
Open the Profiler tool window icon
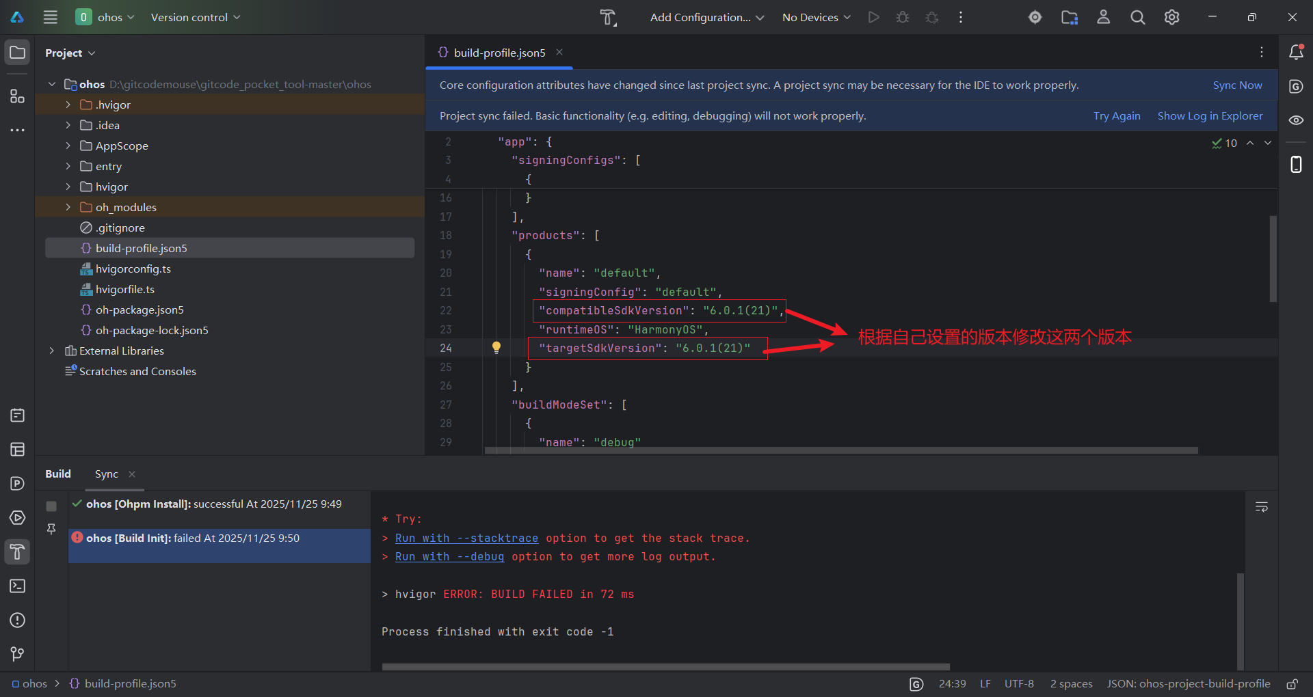click(x=17, y=484)
